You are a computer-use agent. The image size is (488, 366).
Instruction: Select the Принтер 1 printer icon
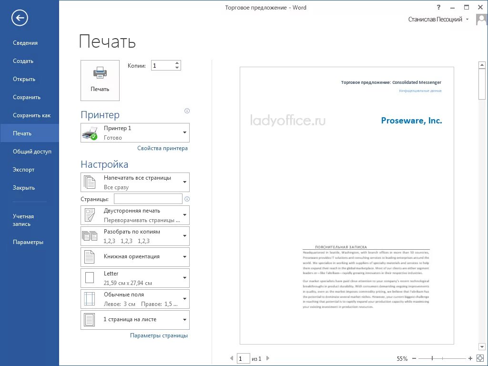click(92, 132)
